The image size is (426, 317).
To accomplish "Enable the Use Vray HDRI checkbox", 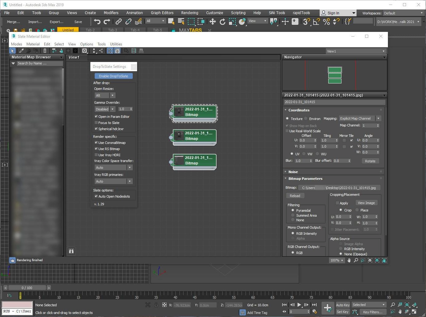I will point(96,155).
